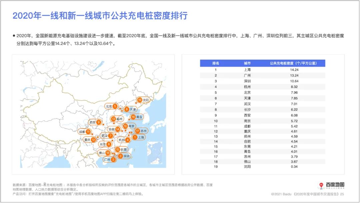360x203 pixels.
Task: Select the 14.24 density value in the table
Action: [x=294, y=70]
